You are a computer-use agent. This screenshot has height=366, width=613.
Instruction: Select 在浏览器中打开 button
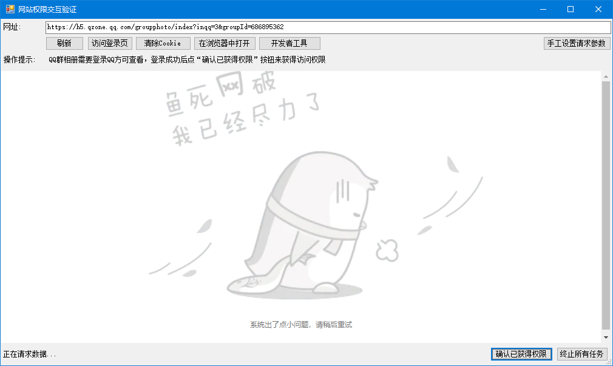(225, 43)
